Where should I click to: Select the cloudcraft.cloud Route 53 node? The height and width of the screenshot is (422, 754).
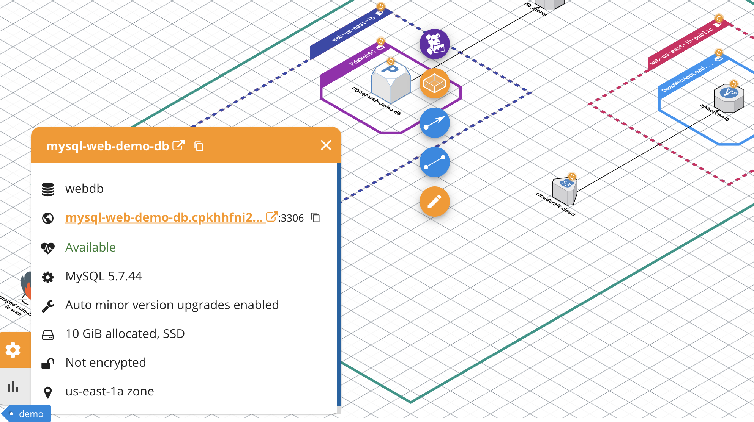tap(565, 190)
